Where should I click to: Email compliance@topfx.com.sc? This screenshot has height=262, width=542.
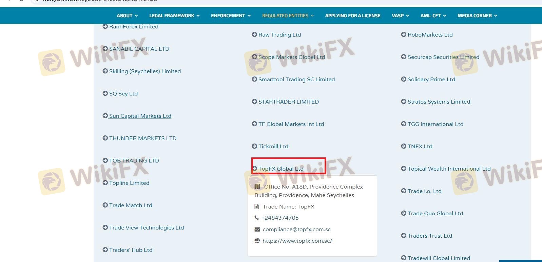(x=296, y=230)
